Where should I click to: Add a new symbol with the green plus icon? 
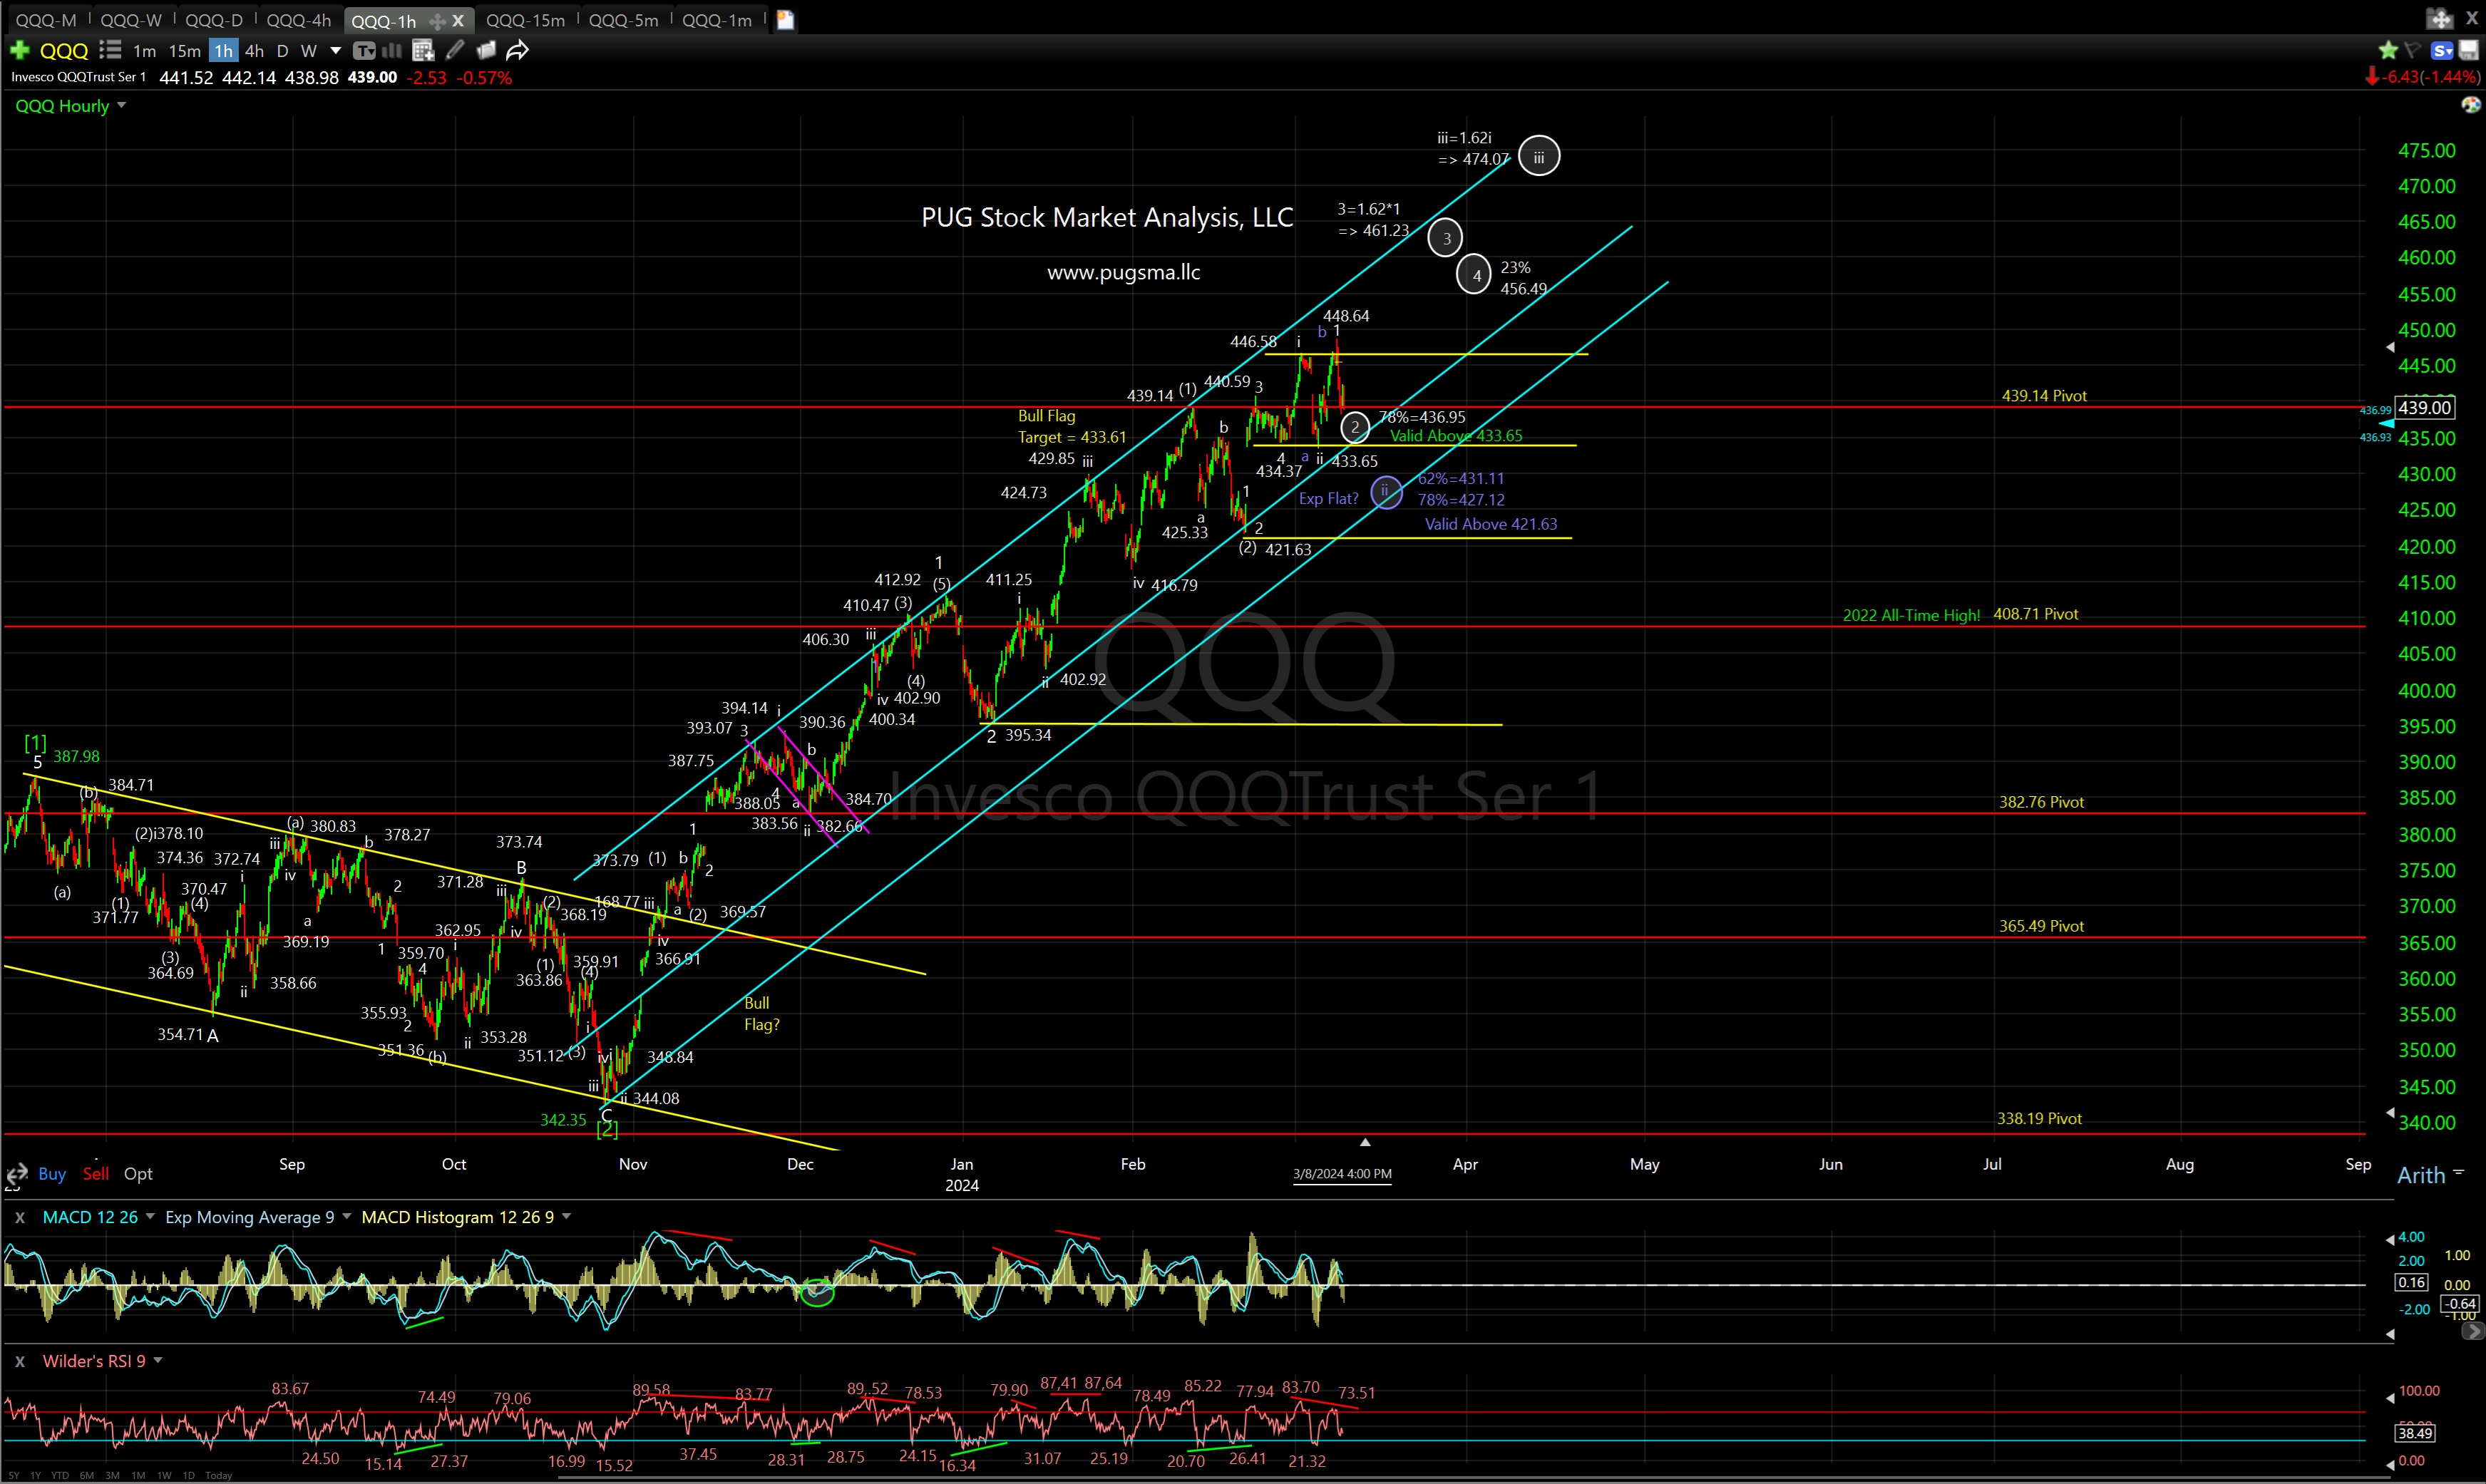(x=19, y=50)
